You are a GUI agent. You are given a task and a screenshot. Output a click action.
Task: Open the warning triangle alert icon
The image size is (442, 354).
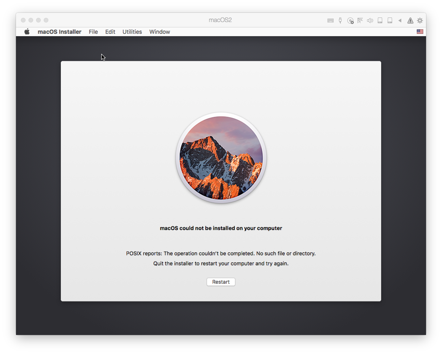click(410, 21)
